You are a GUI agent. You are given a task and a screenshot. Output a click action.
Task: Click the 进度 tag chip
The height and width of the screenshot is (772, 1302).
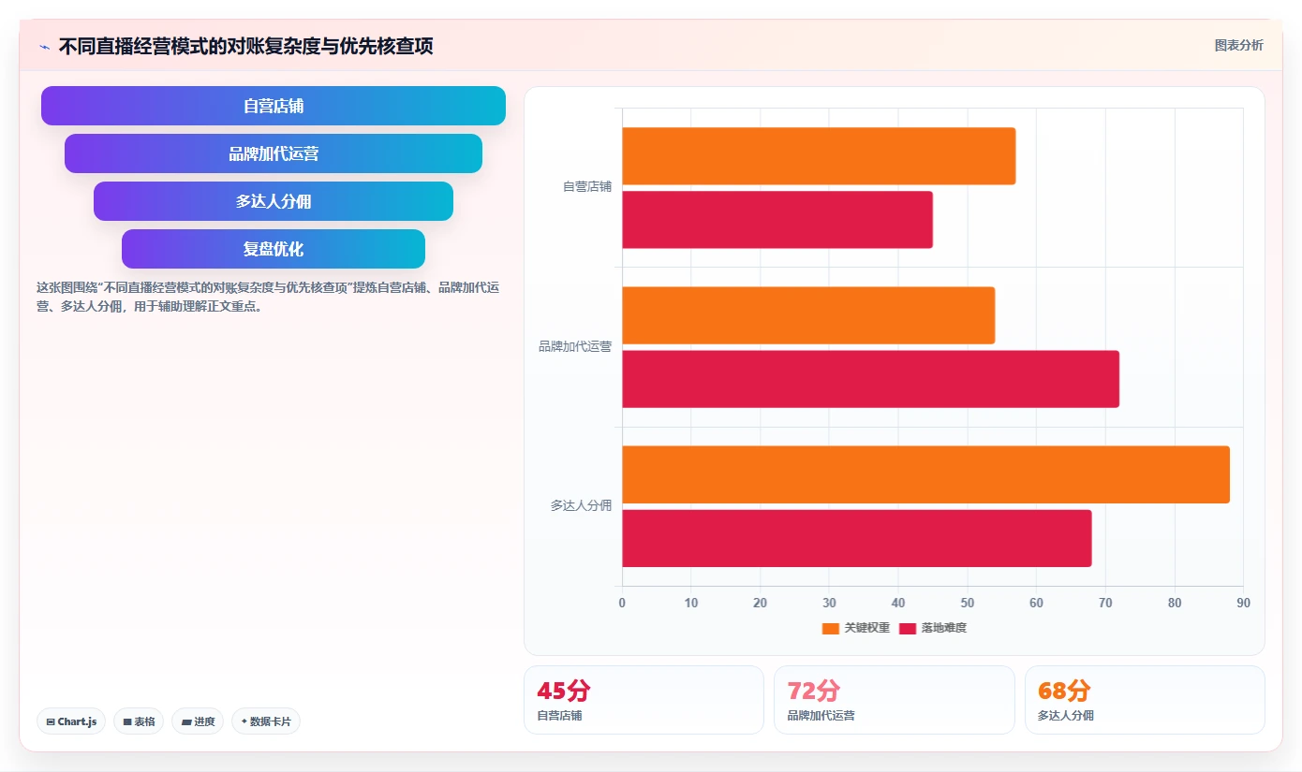click(x=198, y=721)
